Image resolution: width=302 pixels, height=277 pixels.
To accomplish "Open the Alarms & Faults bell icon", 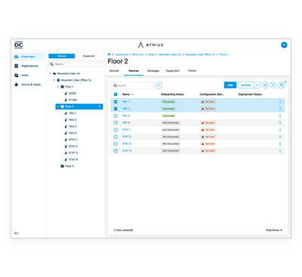I will click(x=17, y=85).
